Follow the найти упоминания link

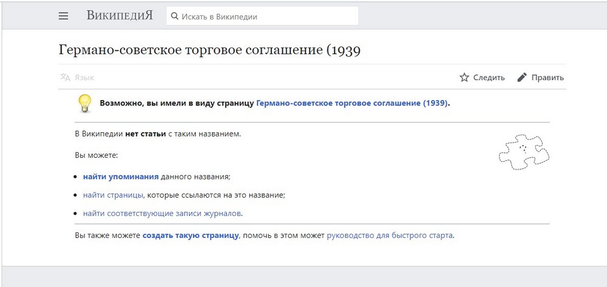(121, 177)
